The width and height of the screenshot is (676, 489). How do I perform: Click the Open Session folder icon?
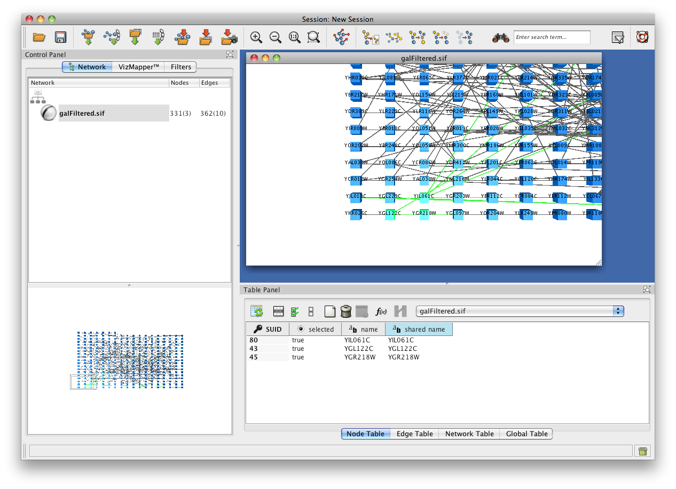pos(39,37)
